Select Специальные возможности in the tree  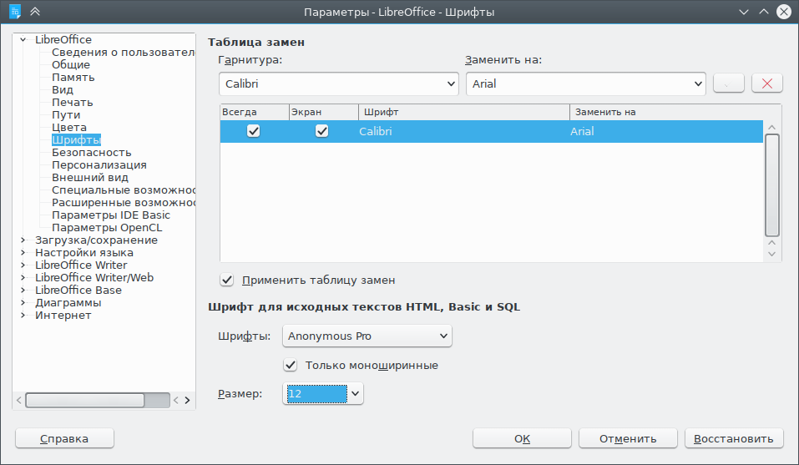click(x=124, y=190)
